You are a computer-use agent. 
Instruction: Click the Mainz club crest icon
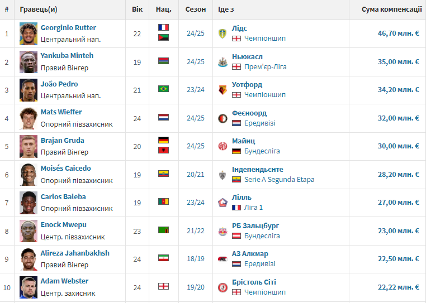tap(223, 147)
